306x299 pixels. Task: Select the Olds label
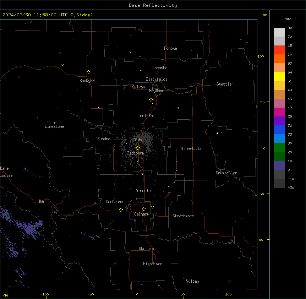point(138,140)
